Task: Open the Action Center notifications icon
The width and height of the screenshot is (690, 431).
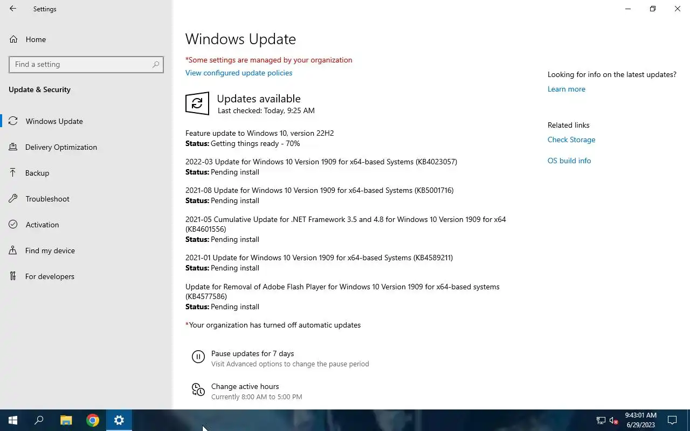Action: click(672, 420)
